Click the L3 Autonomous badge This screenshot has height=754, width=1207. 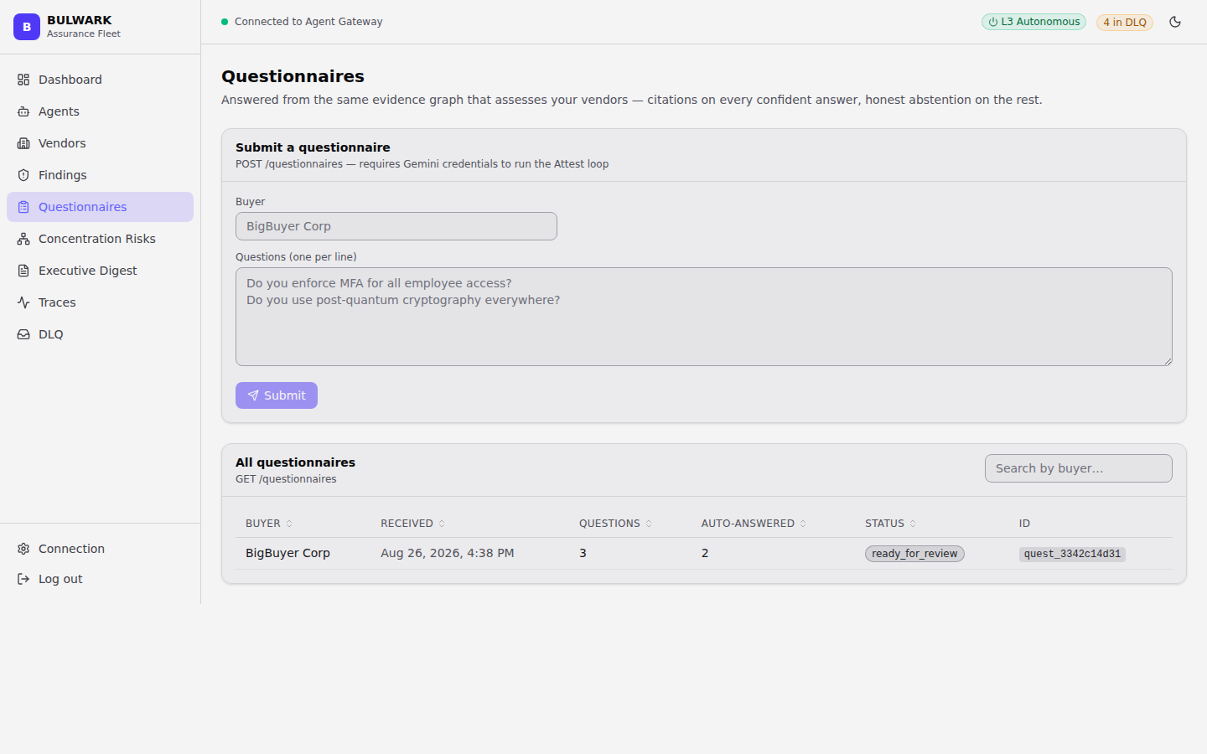click(x=1033, y=22)
